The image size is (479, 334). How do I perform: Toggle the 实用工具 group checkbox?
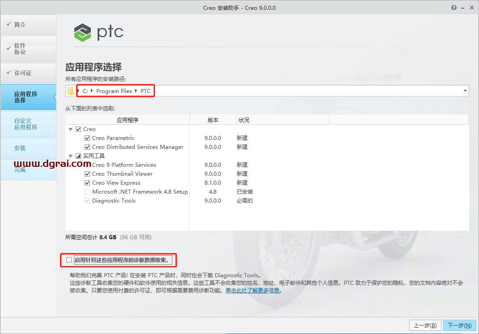pyautogui.click(x=78, y=156)
